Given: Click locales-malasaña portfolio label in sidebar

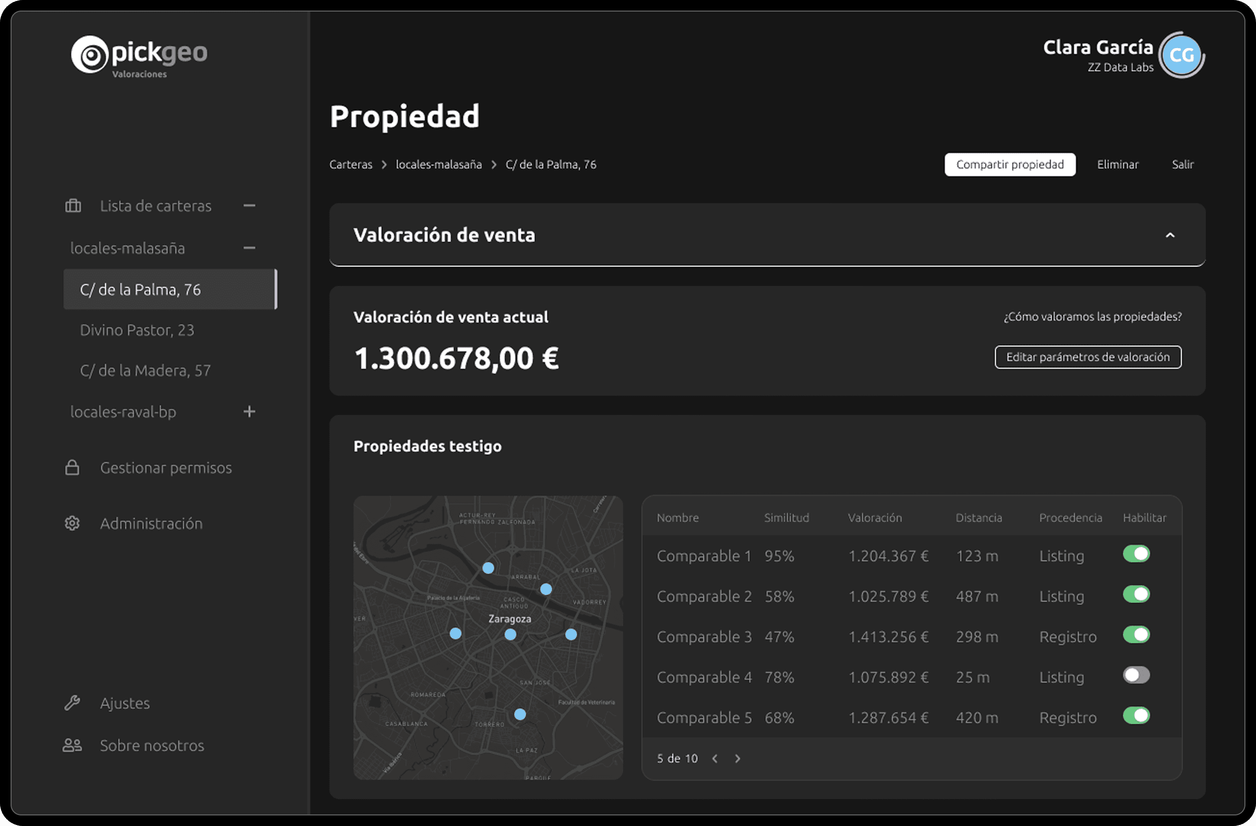Looking at the screenshot, I should point(127,248).
